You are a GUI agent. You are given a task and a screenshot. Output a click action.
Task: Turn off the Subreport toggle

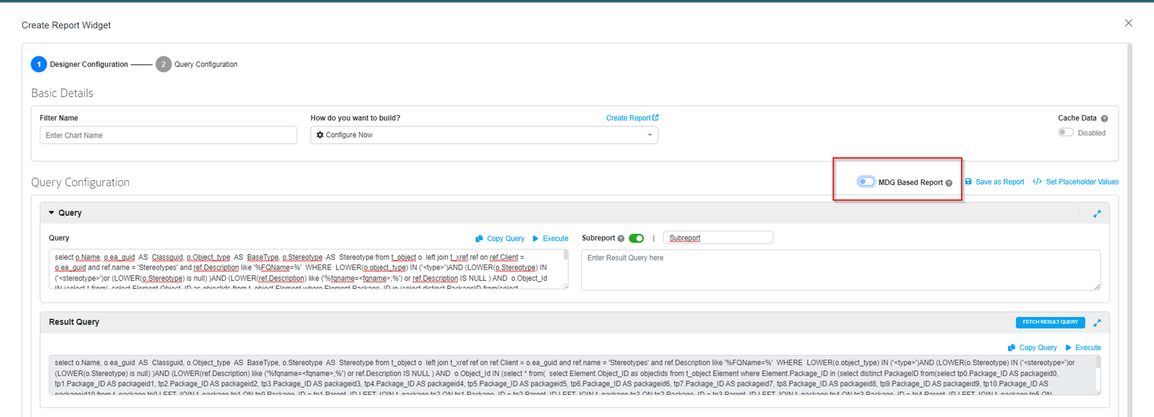pos(636,238)
